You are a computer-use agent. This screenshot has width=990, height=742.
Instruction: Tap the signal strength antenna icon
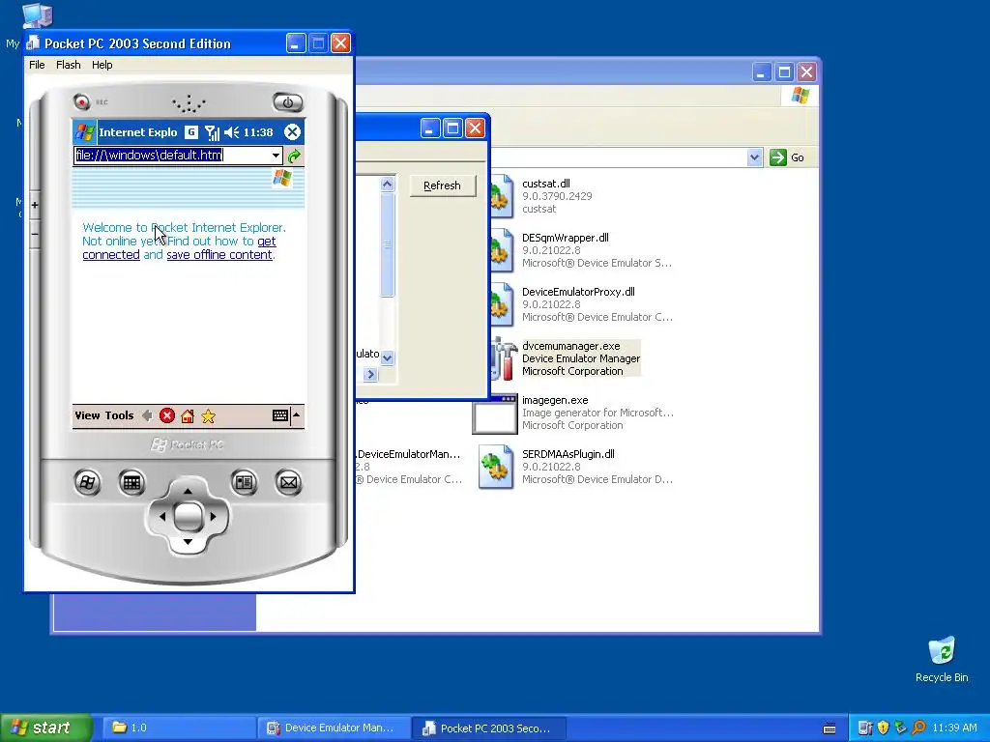point(212,132)
